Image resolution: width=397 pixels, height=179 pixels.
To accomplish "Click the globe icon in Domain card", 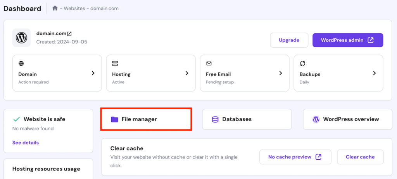I will (21, 63).
